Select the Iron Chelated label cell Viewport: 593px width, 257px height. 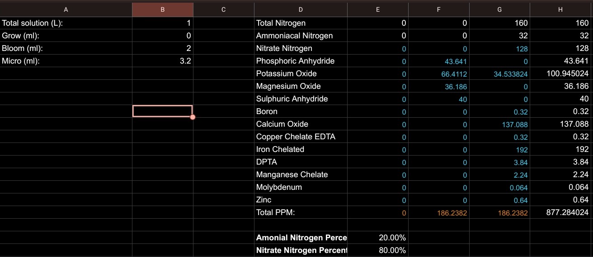coord(301,149)
